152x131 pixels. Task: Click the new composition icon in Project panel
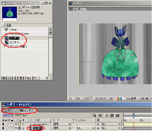[15, 78]
